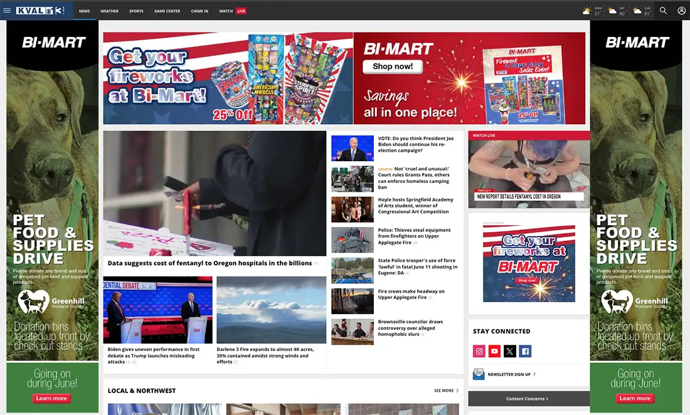Click Upper Applegate Fire headway thumbnail
This screenshot has height=415, width=690.
(353, 301)
